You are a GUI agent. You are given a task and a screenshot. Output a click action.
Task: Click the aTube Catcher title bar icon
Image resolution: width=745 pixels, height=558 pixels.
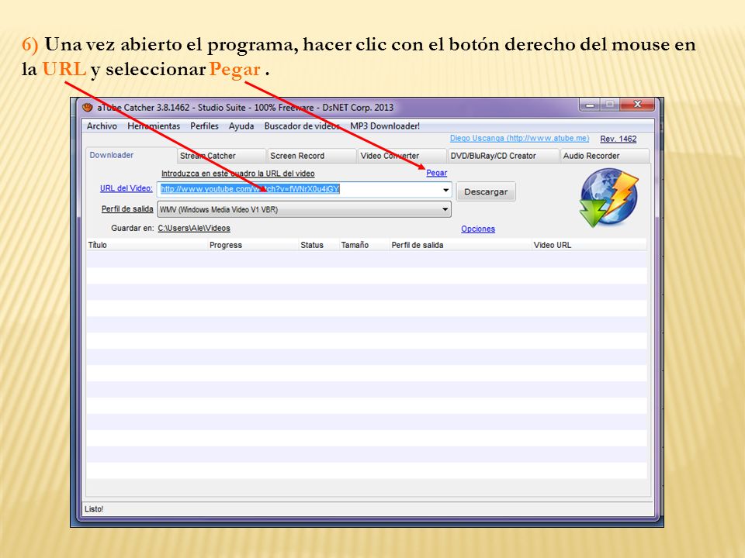click(88, 108)
